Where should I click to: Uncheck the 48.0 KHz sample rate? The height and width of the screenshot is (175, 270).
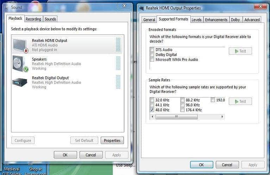152,110
